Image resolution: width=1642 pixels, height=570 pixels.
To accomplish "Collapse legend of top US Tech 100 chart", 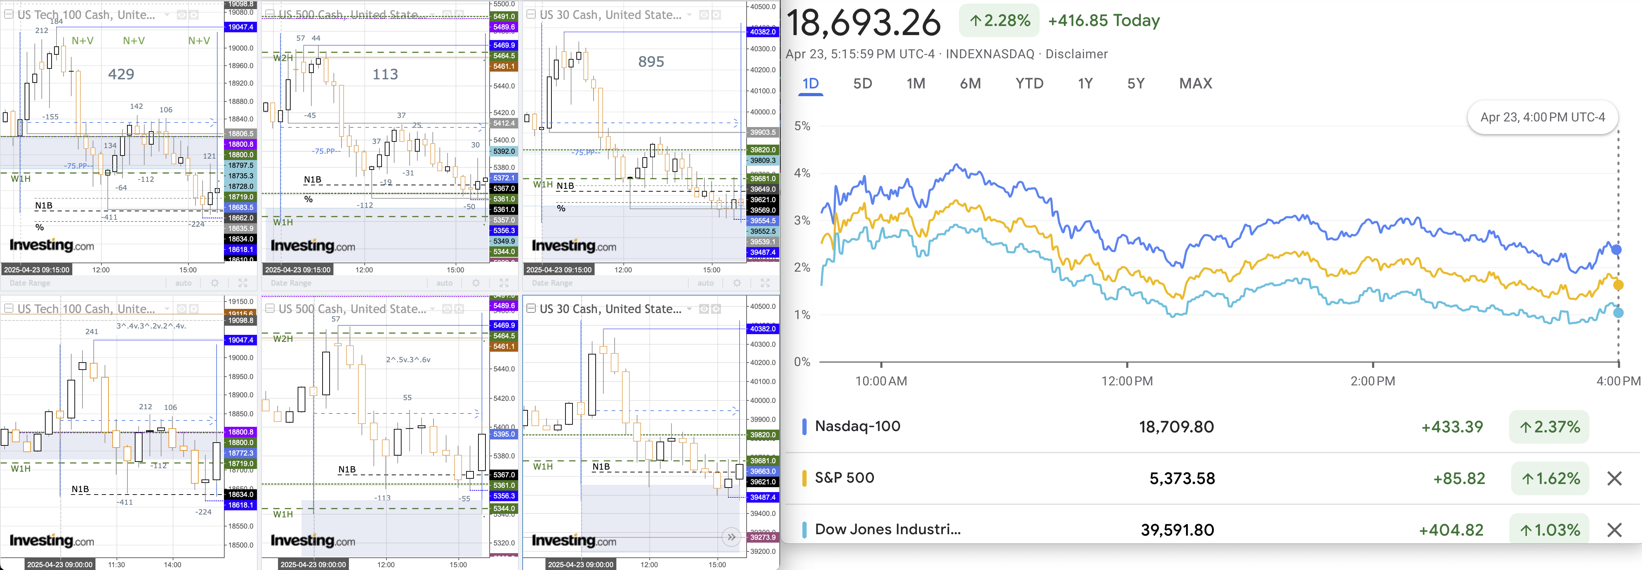I will point(9,15).
